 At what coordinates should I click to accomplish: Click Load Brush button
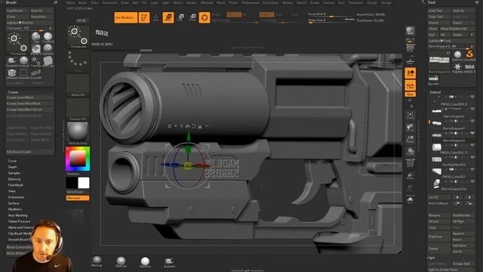(x=17, y=11)
